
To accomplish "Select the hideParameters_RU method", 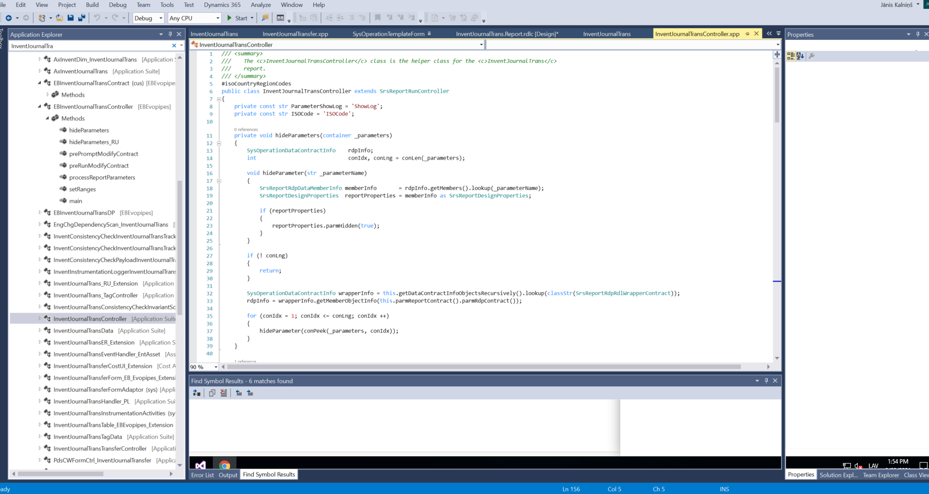I will coord(94,142).
